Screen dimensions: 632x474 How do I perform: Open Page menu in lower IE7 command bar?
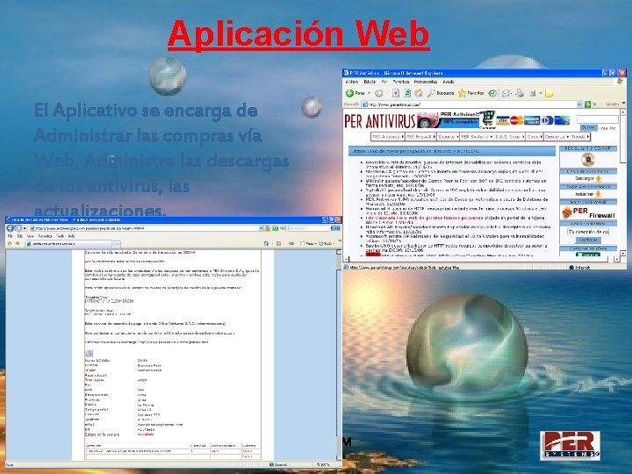pyautogui.click(x=308, y=243)
